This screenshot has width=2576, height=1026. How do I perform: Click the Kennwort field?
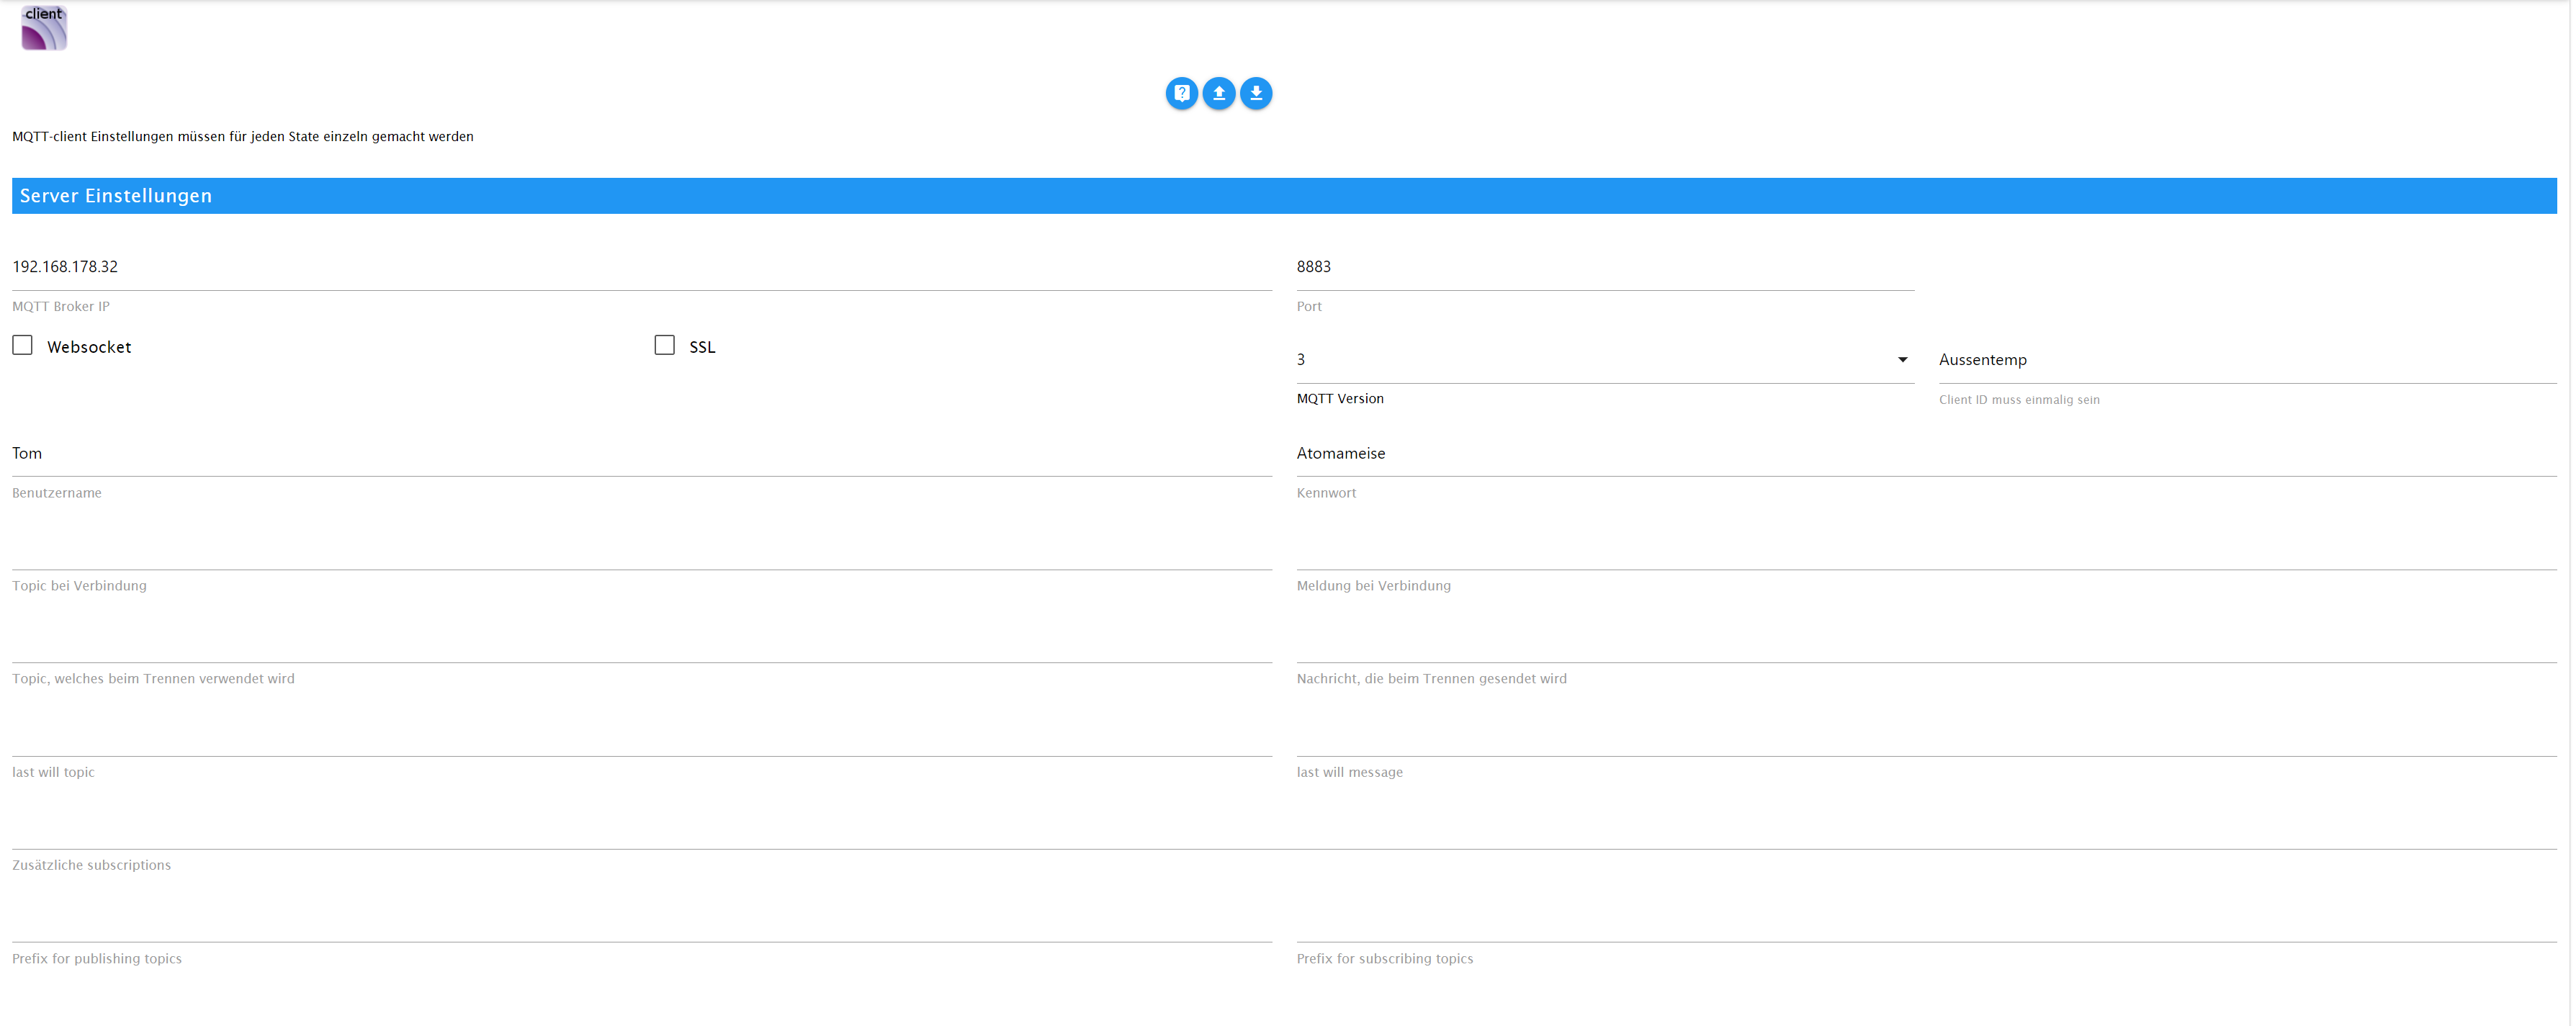tap(1926, 454)
